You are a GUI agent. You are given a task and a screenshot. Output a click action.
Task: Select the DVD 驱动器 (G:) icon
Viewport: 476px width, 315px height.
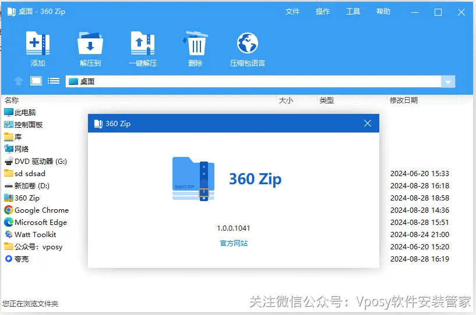[9, 161]
